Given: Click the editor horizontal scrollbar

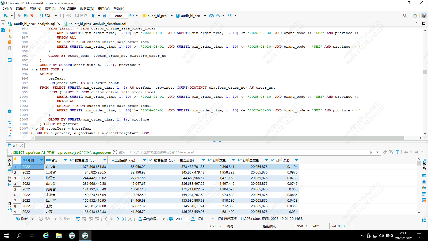Looking at the screenshot, I should 214,138.
